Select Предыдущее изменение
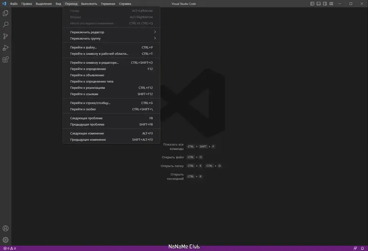The height and width of the screenshot is (251, 368). (x=111, y=139)
